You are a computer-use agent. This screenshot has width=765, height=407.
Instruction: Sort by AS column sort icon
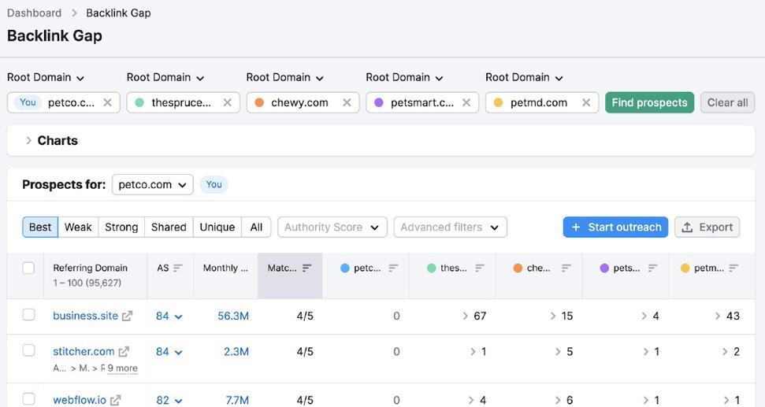click(177, 268)
